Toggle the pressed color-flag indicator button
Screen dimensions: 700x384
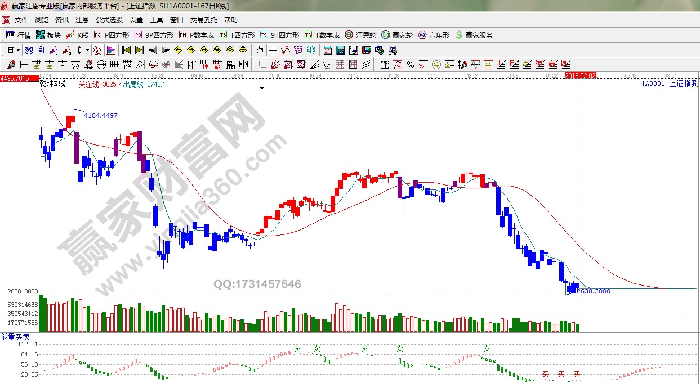tap(110, 50)
